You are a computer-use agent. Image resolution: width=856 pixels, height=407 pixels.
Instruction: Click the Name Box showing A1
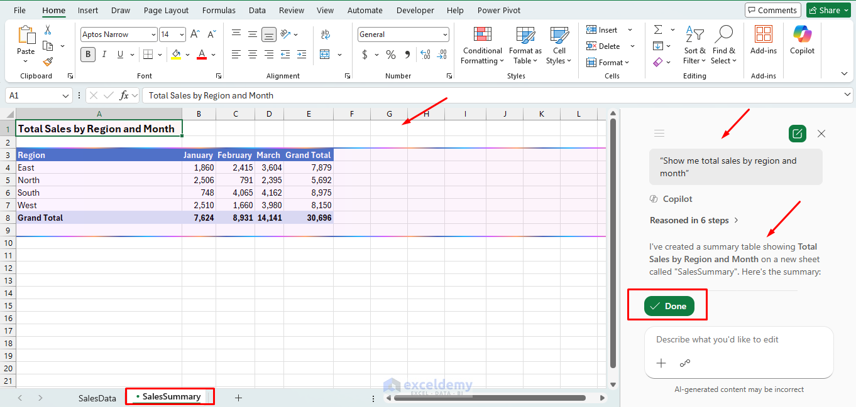point(39,95)
